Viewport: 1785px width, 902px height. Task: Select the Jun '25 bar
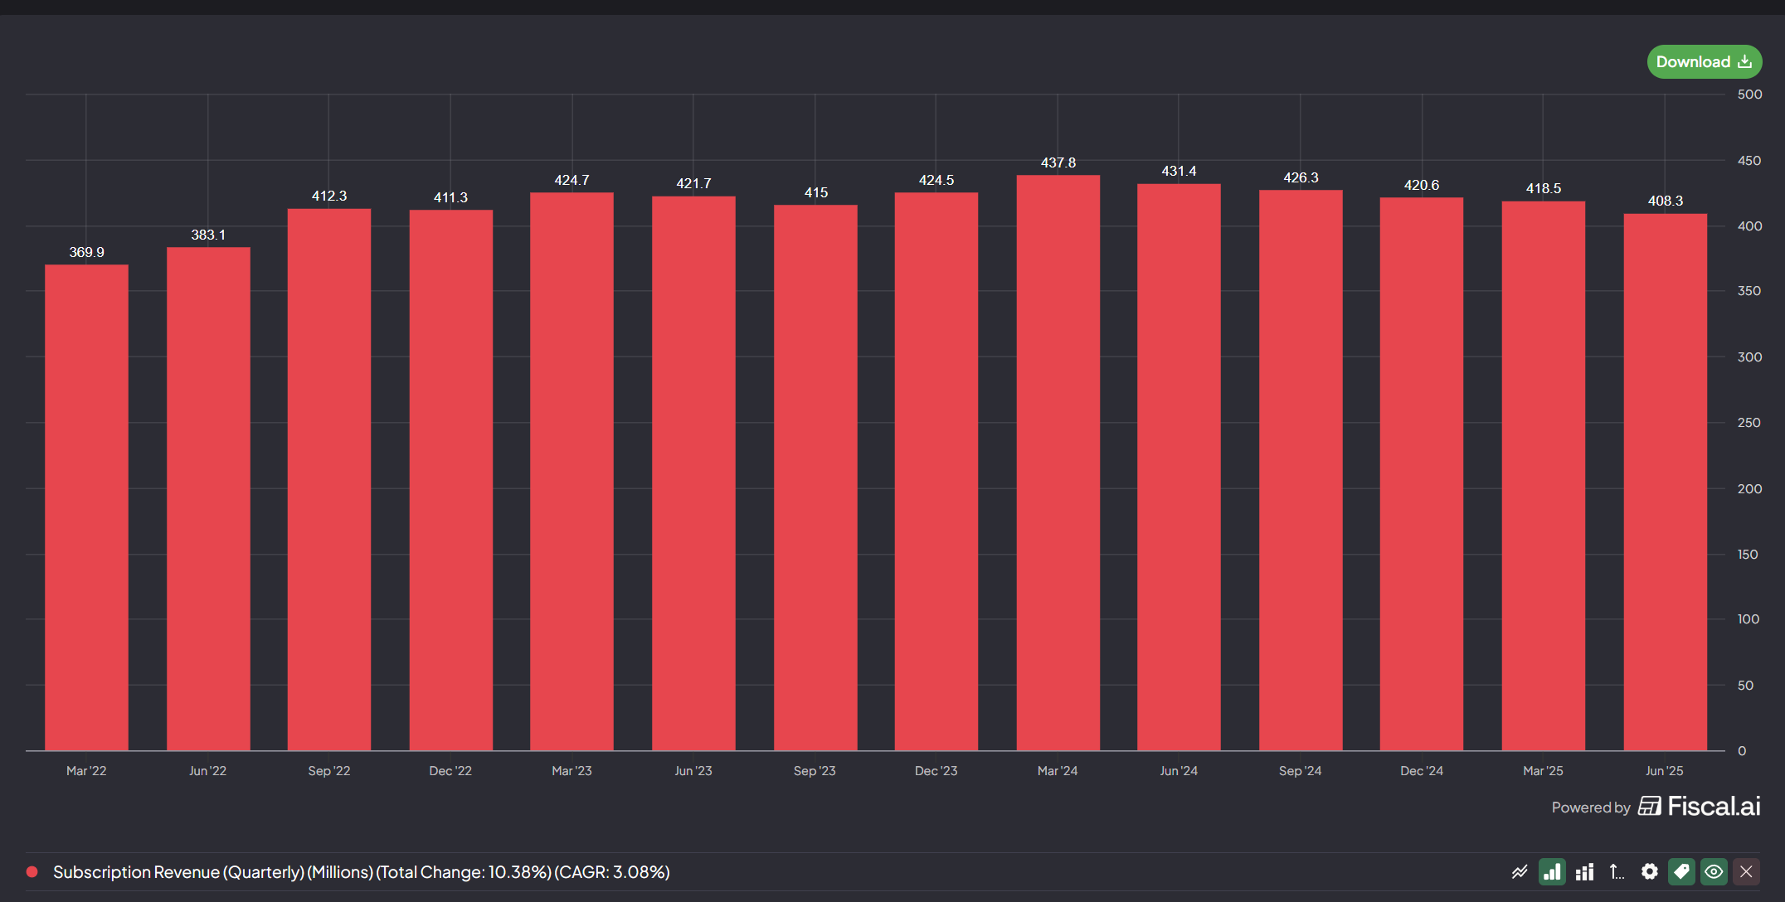pos(1665,483)
